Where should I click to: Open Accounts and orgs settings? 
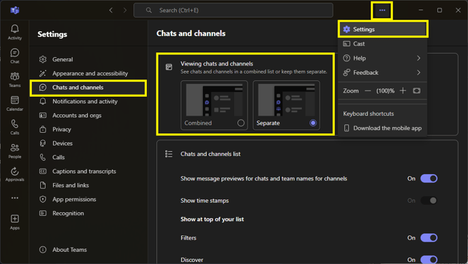point(88,115)
